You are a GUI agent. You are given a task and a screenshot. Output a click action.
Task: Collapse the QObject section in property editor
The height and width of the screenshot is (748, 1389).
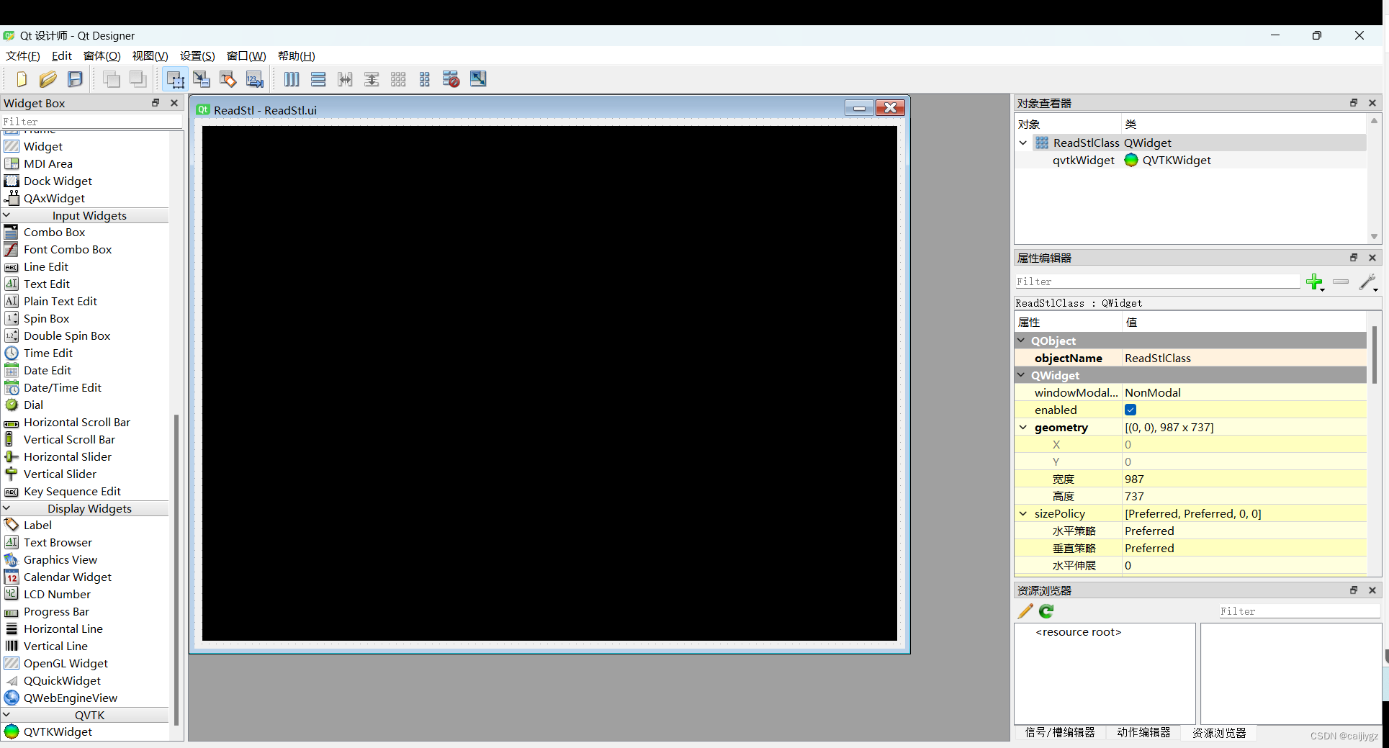pos(1022,341)
